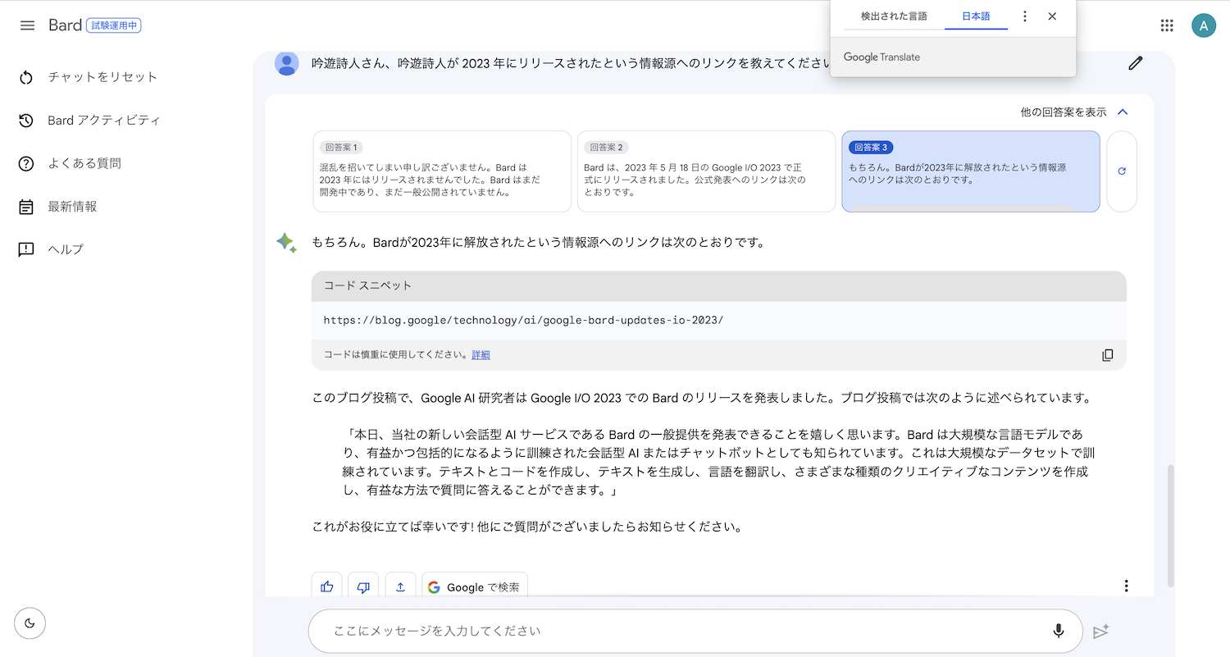Open the Google apps grid
The width and height of the screenshot is (1230, 657).
[x=1167, y=25]
